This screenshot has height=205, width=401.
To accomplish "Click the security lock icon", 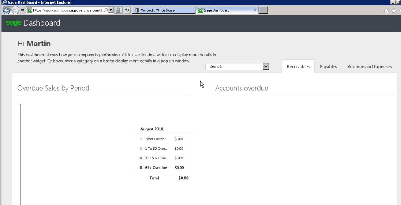I will coord(119,10).
